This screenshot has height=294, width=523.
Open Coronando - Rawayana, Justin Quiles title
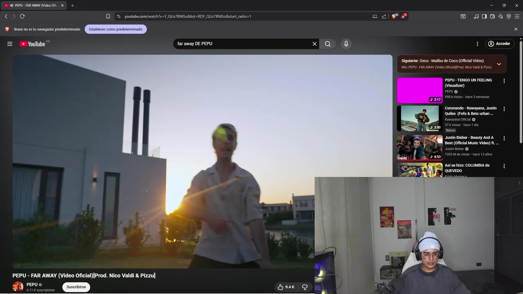click(471, 111)
